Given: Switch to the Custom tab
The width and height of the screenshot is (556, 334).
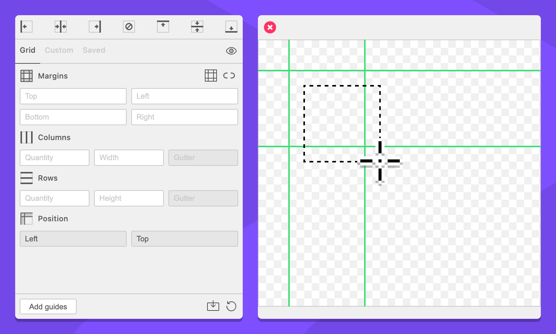Looking at the screenshot, I should pyautogui.click(x=59, y=50).
